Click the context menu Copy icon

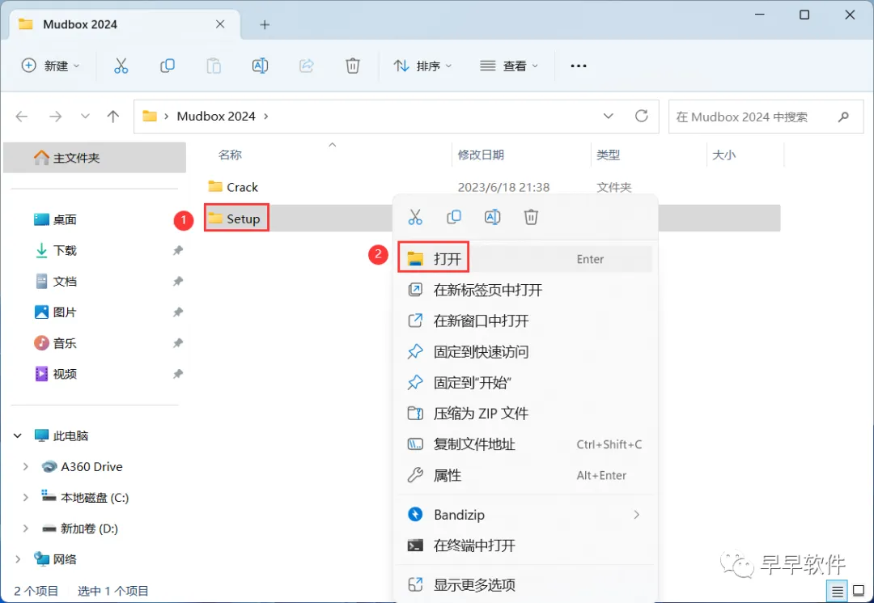pyautogui.click(x=454, y=217)
